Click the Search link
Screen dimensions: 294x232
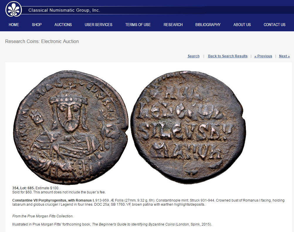(x=193, y=56)
